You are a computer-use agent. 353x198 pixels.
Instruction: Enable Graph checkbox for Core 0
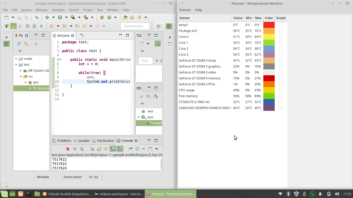(281, 37)
